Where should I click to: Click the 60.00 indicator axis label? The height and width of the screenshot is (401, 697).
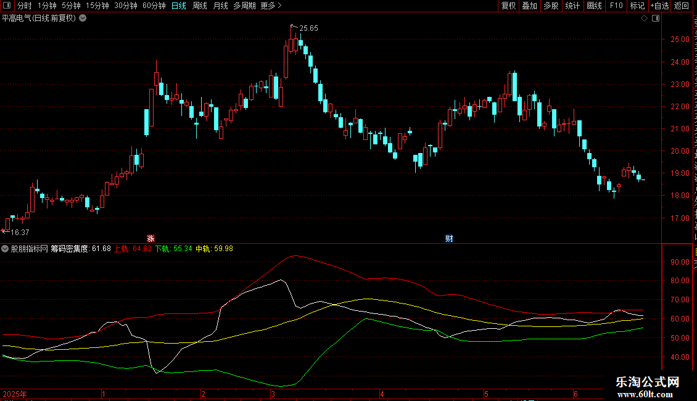[680, 319]
